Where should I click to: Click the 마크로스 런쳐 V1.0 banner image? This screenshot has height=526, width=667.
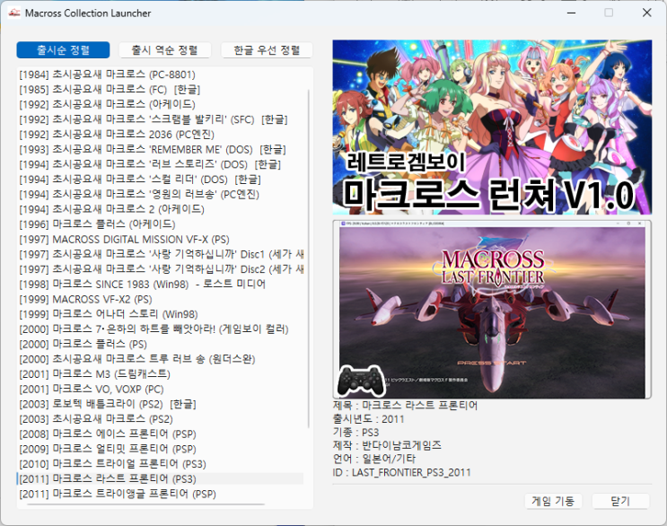[489, 127]
